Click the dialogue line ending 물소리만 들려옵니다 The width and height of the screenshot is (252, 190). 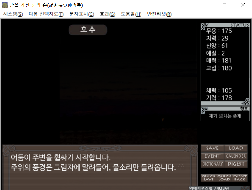click(93, 167)
